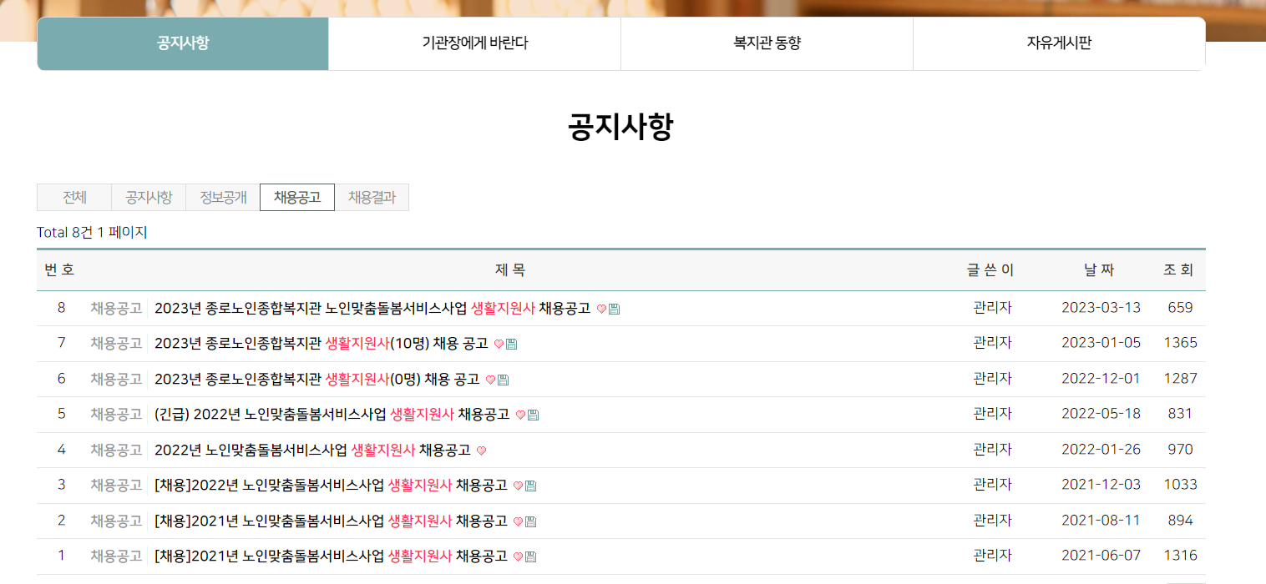Select the 전체 filter button

tap(73, 197)
